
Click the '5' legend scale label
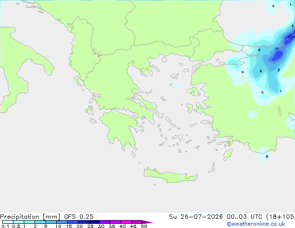(x=46, y=226)
